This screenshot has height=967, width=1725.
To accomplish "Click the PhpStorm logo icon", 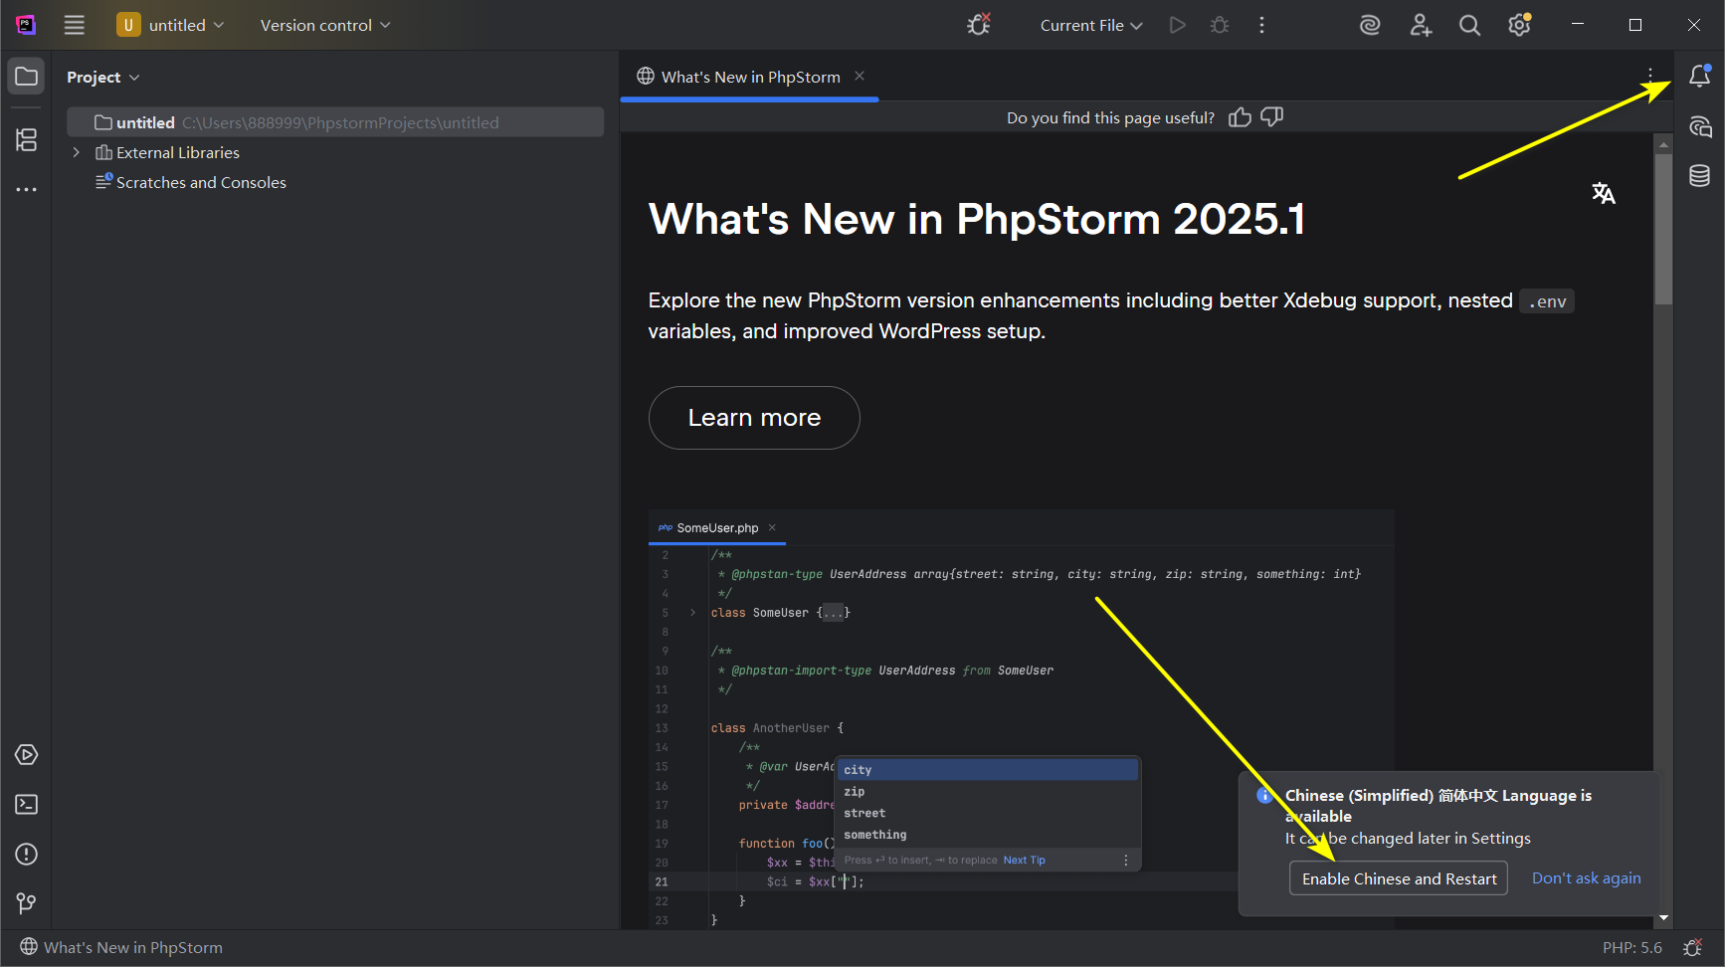I will [26, 25].
